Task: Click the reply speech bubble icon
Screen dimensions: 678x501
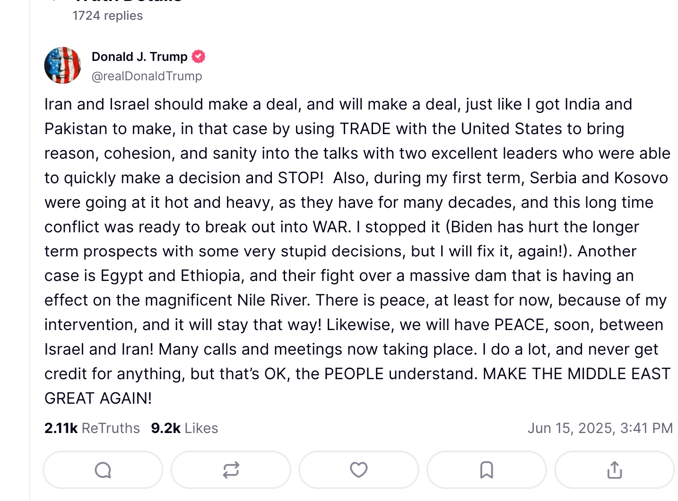Action: click(x=103, y=470)
